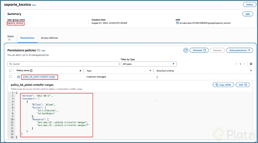The height and width of the screenshot is (143, 258).
Task: Click Info link beside soporte_tecnico title
Action: coord(34,5)
